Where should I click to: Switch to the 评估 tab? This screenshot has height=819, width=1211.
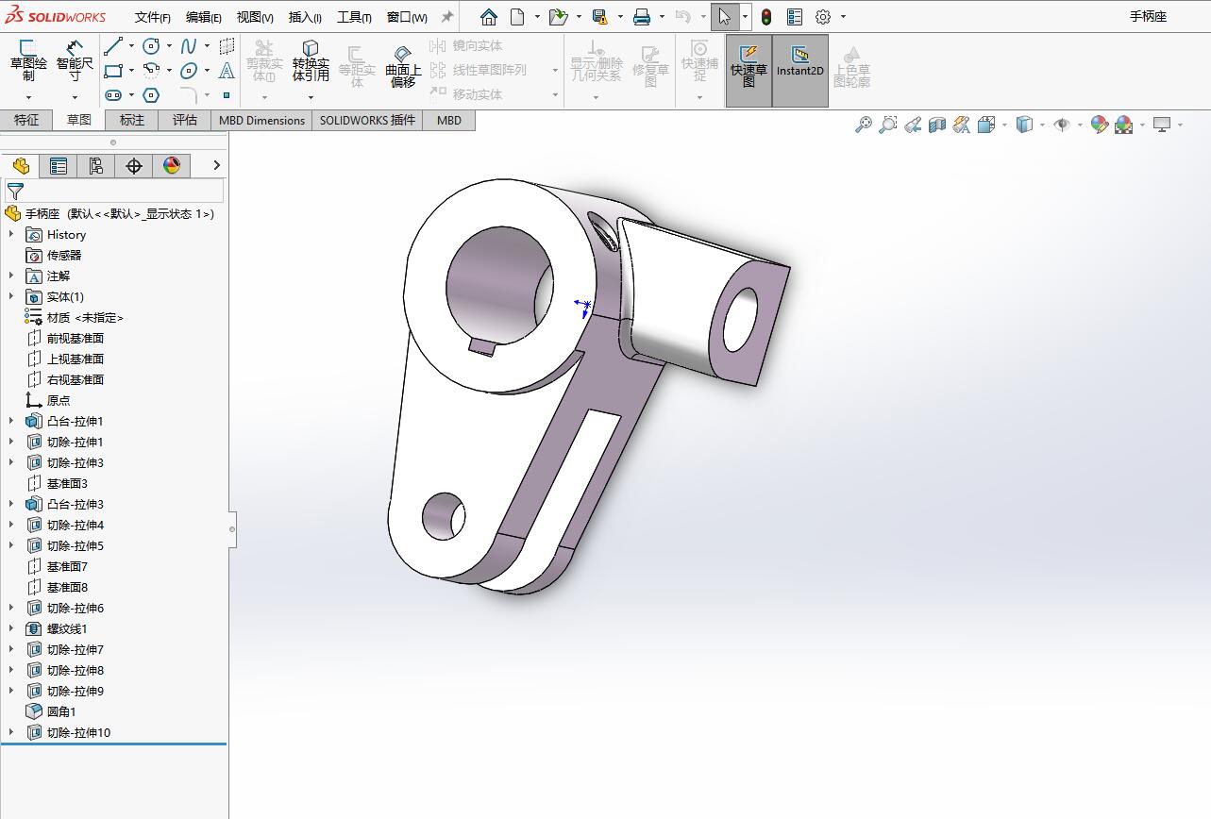185,120
